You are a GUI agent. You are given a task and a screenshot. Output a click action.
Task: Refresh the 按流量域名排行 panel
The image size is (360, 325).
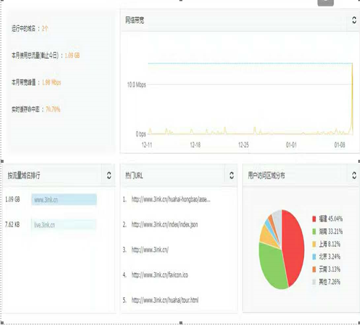point(109,175)
